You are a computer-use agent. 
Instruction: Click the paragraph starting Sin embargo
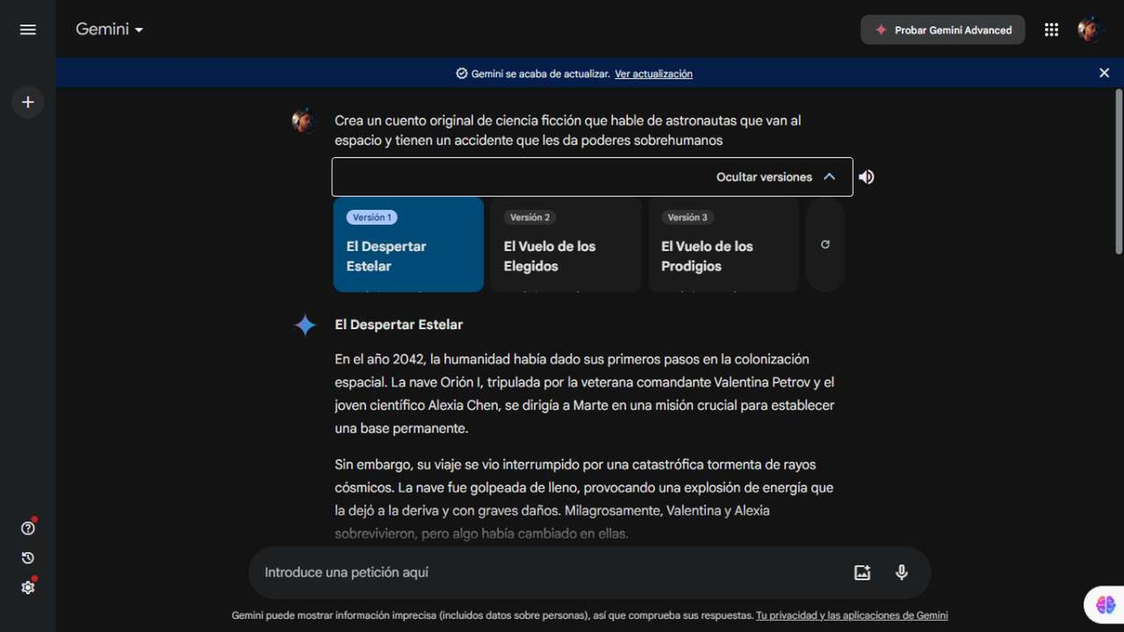pyautogui.click(x=584, y=499)
